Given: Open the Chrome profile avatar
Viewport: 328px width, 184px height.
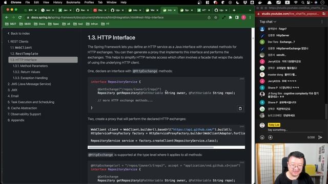Looking at the screenshot, I should click(x=243, y=17).
